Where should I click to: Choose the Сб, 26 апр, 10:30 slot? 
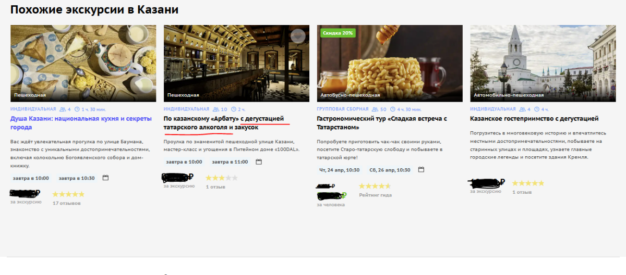coord(390,170)
